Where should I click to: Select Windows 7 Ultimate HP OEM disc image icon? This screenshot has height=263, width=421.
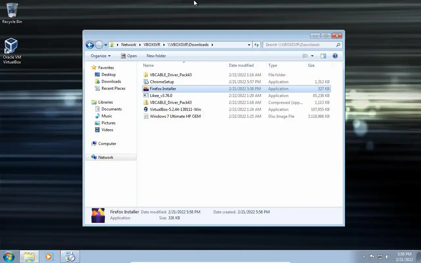[x=146, y=116]
